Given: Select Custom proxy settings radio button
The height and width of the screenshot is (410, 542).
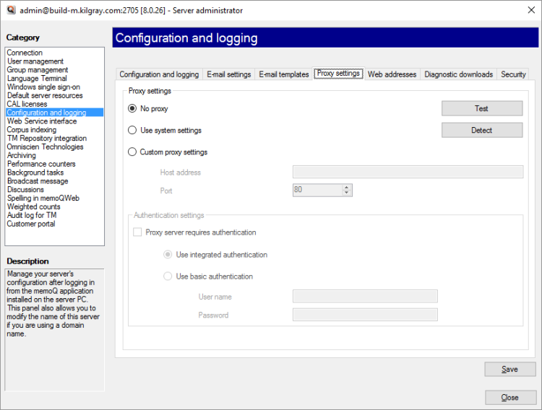Looking at the screenshot, I should point(132,152).
